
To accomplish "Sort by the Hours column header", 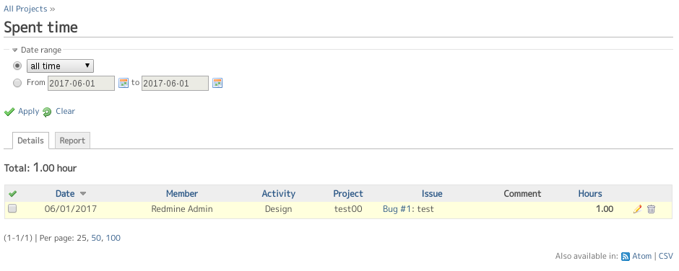I will (x=590, y=194).
